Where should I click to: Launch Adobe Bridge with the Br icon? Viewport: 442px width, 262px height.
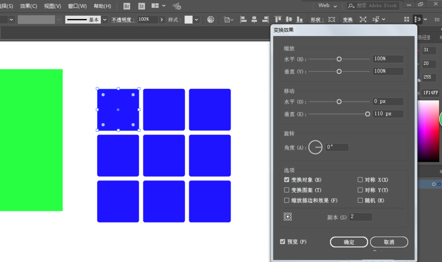pos(127,6)
